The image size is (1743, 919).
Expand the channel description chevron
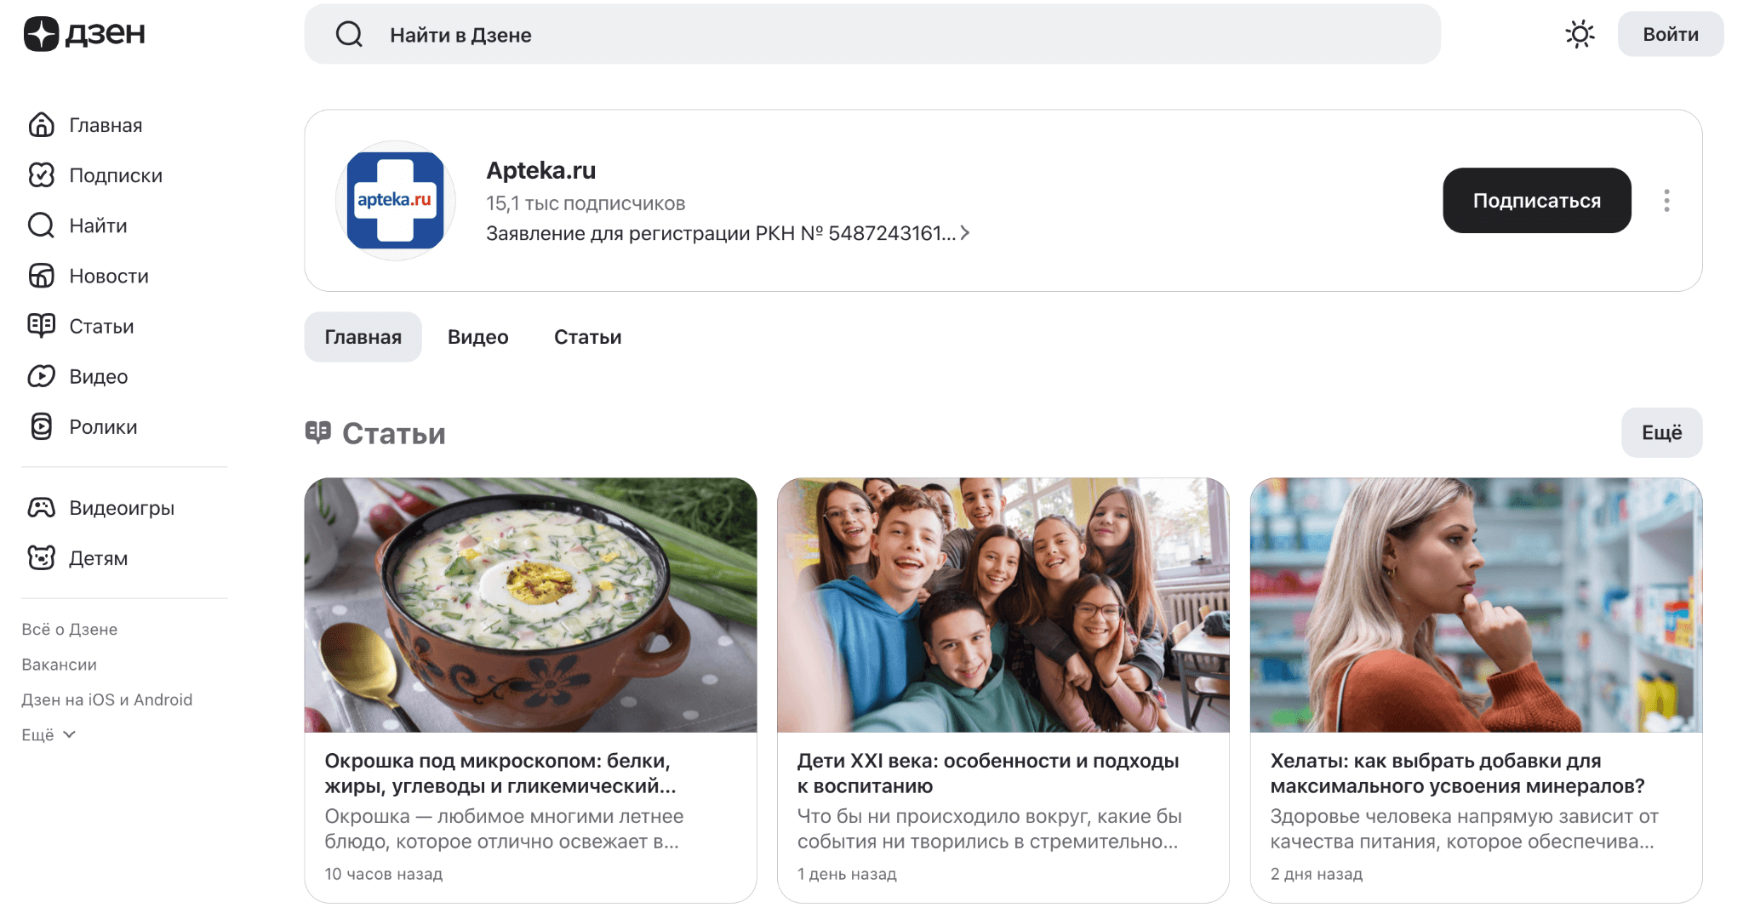965,233
